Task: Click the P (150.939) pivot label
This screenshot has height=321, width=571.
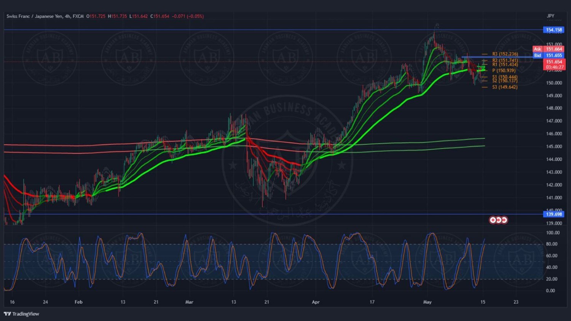Action: point(504,70)
